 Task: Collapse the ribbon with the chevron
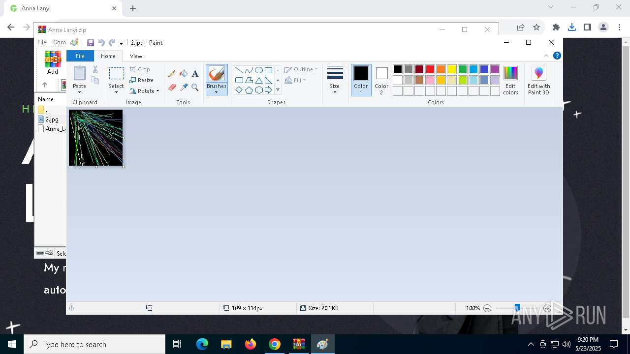click(546, 56)
